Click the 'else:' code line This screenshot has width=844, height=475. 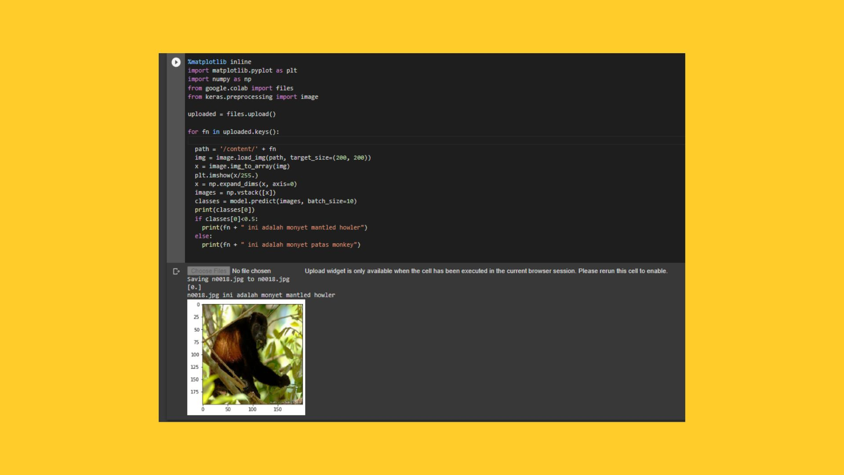pyautogui.click(x=204, y=236)
